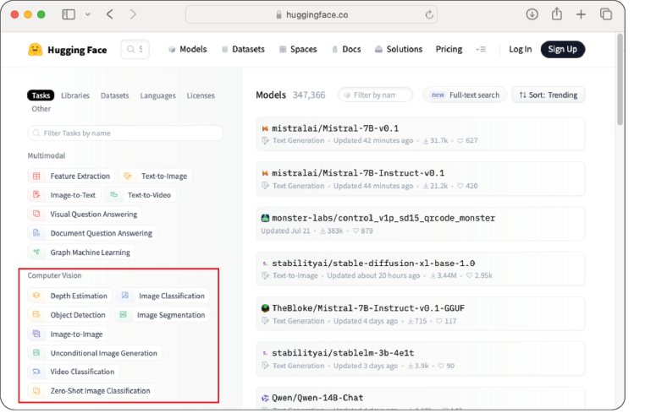Click the Hugging Face logo icon
The height and width of the screenshot is (413, 656).
click(x=35, y=50)
